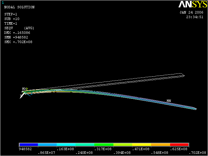Select the orange legend swatch
Screen dimensions: 208x156
pos(160,144)
